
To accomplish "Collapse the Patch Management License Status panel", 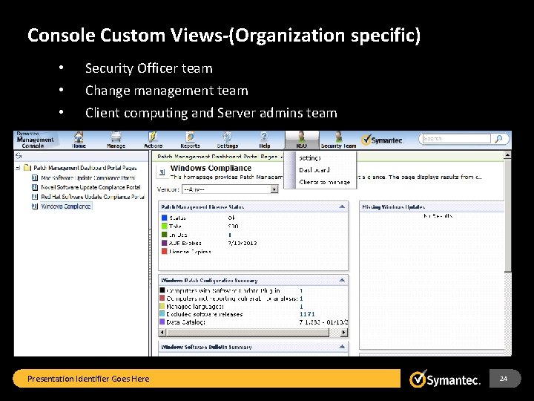I will (342, 206).
